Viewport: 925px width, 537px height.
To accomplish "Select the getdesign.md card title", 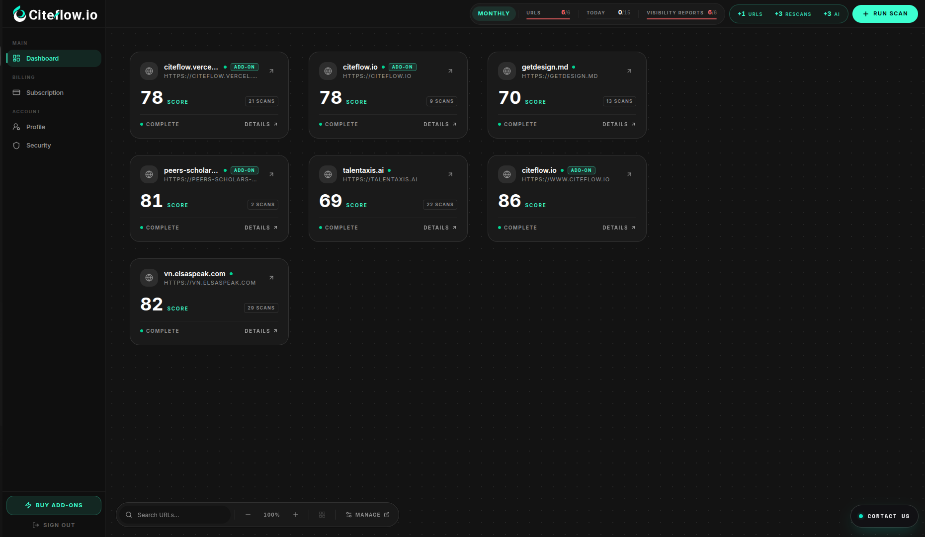I will 545,67.
